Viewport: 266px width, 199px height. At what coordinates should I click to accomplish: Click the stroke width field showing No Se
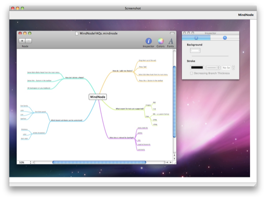[x=226, y=68]
